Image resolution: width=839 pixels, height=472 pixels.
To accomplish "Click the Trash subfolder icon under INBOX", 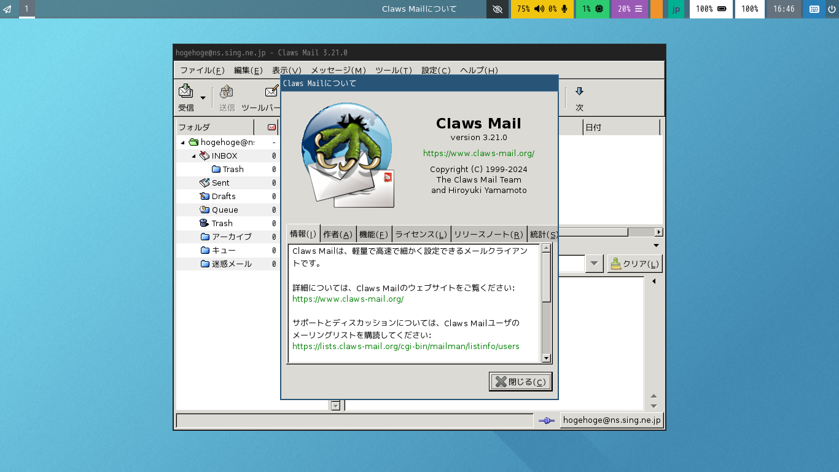I will pyautogui.click(x=216, y=169).
